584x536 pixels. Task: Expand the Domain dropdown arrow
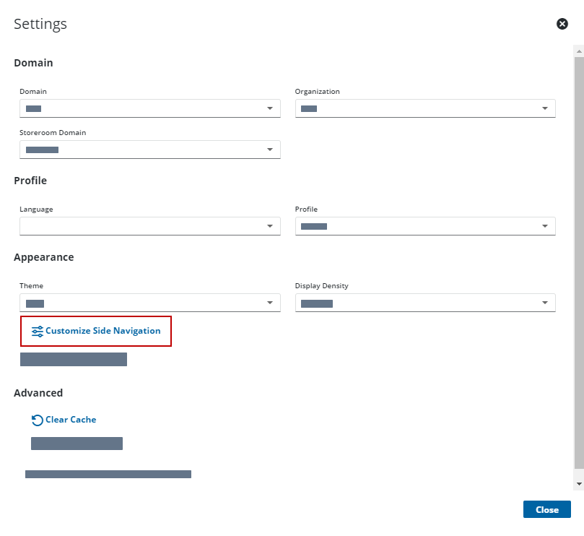coord(269,108)
